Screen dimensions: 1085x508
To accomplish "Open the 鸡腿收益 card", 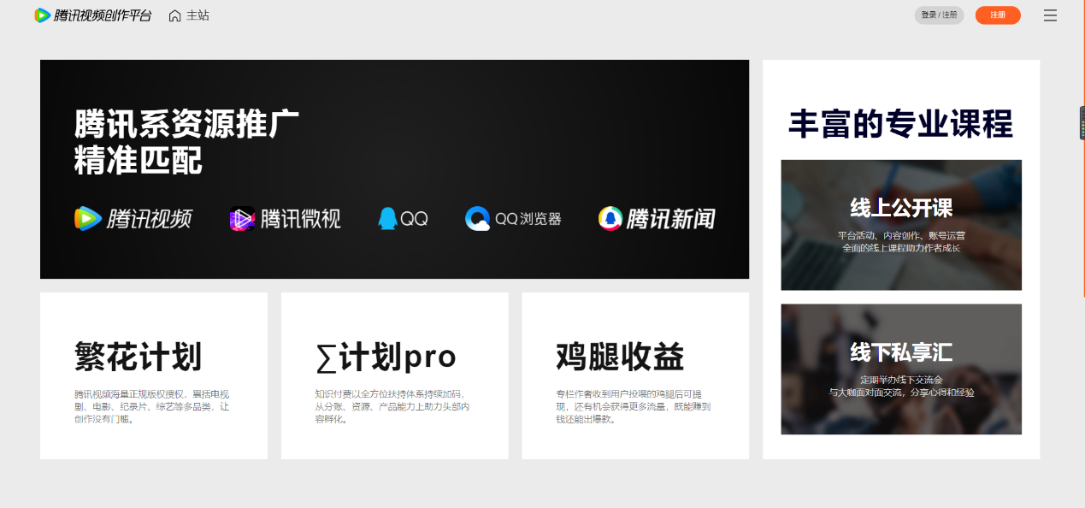I will [635, 375].
